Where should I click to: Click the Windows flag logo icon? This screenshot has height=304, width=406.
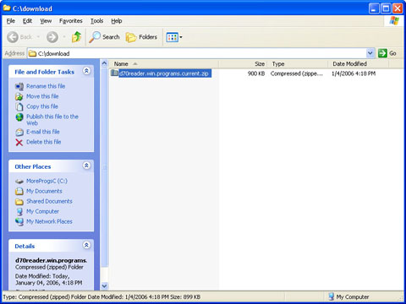click(394, 21)
